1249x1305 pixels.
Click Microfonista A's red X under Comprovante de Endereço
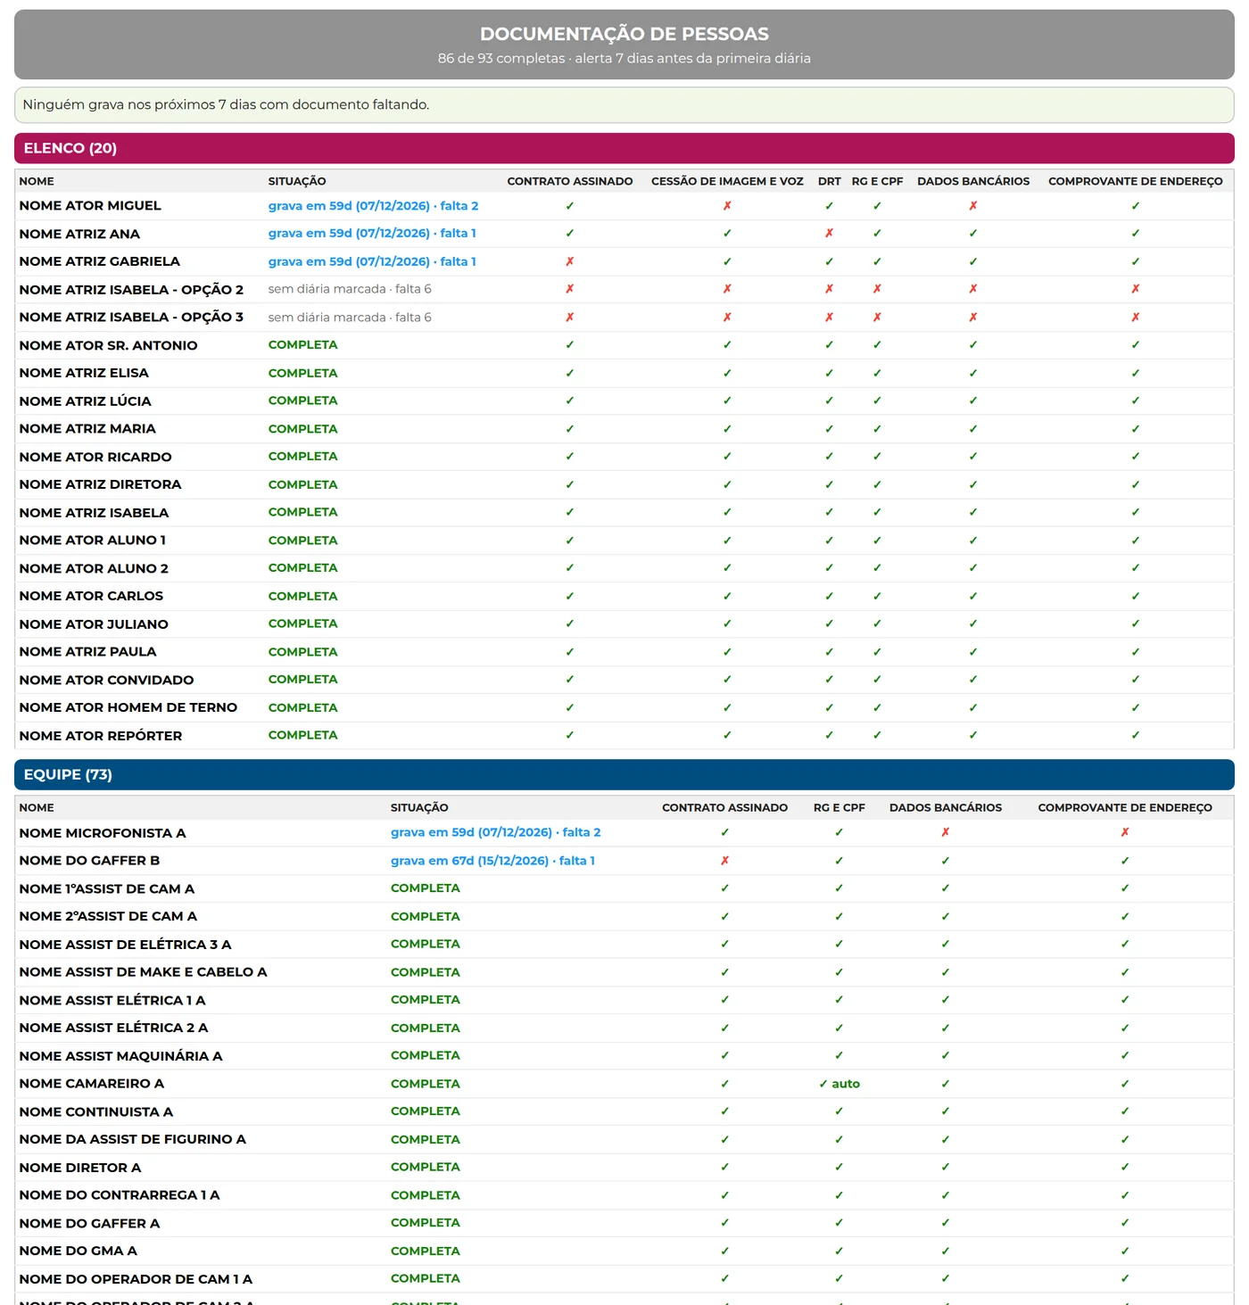(x=1125, y=832)
